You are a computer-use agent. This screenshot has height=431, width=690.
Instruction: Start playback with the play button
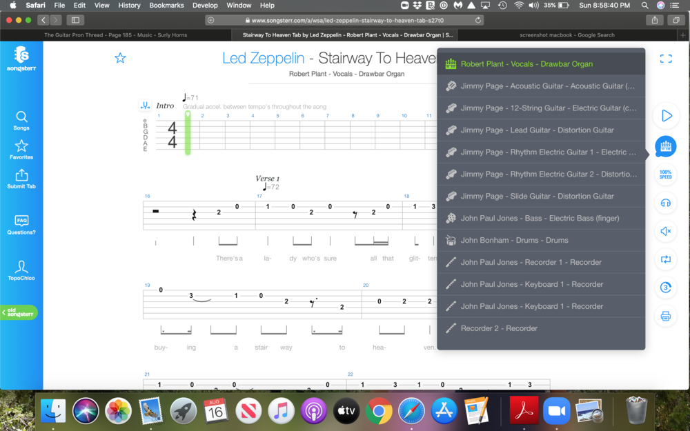(x=666, y=116)
